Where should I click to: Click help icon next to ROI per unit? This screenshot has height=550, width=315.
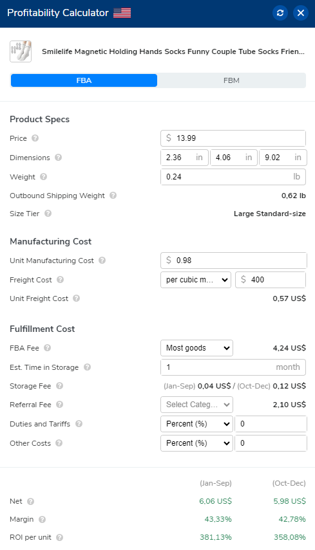click(x=60, y=537)
